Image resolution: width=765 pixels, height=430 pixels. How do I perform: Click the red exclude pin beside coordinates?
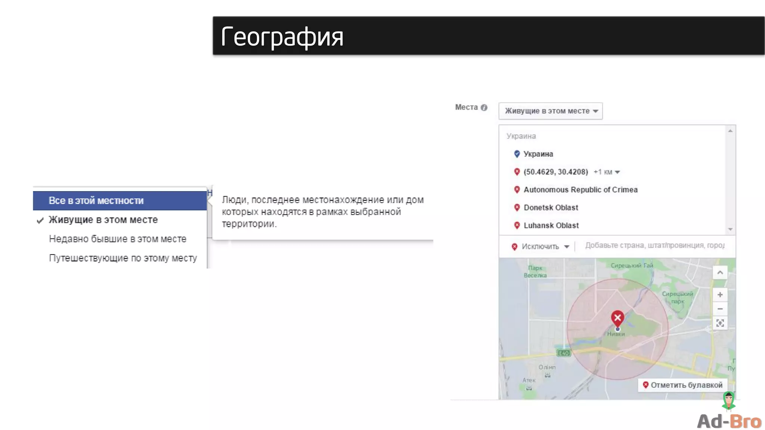[x=517, y=172]
